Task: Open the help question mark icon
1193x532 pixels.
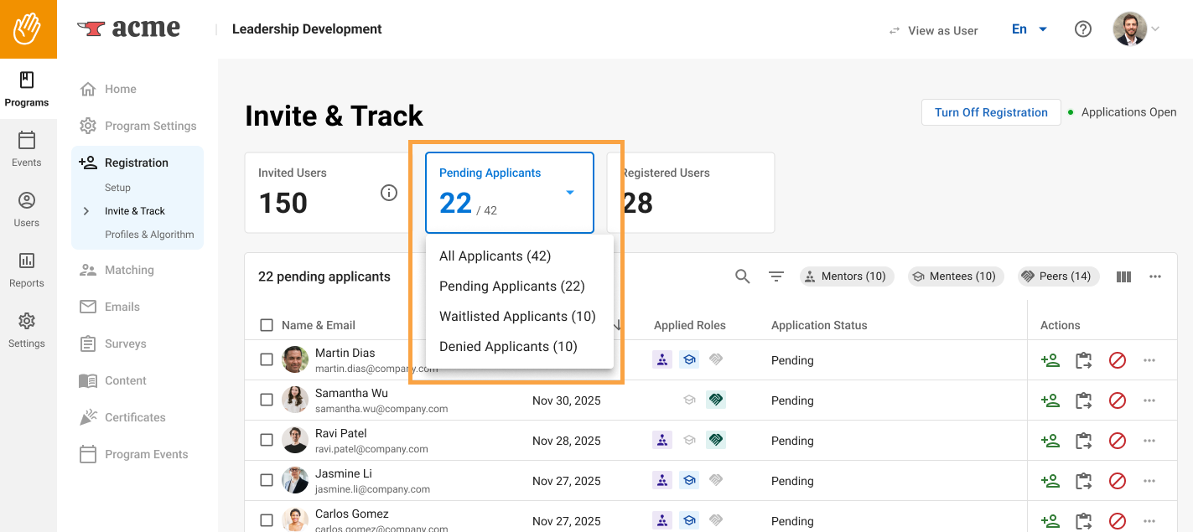Action: click(1082, 29)
